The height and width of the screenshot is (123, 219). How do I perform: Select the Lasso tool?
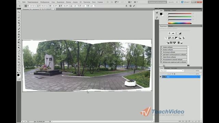tap(19, 18)
